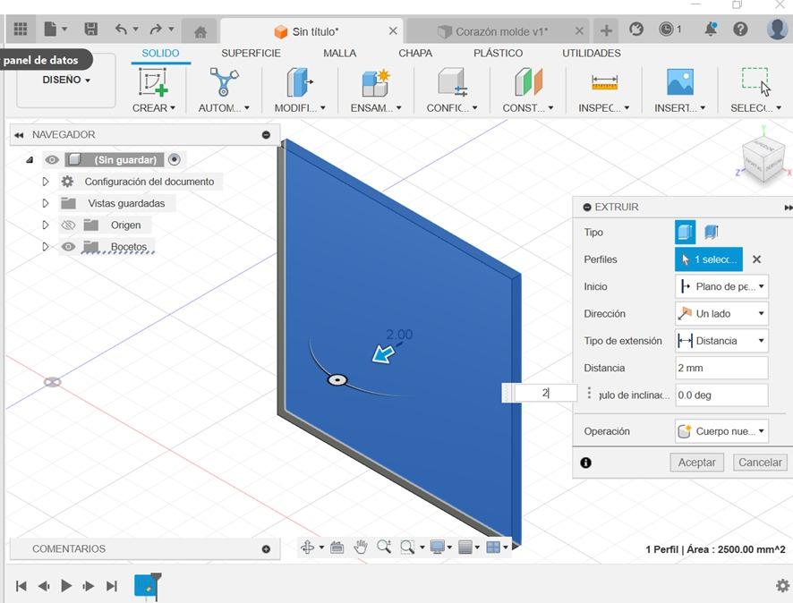Toggle visibility of Bocetos folder
The image size is (793, 603).
[68, 247]
